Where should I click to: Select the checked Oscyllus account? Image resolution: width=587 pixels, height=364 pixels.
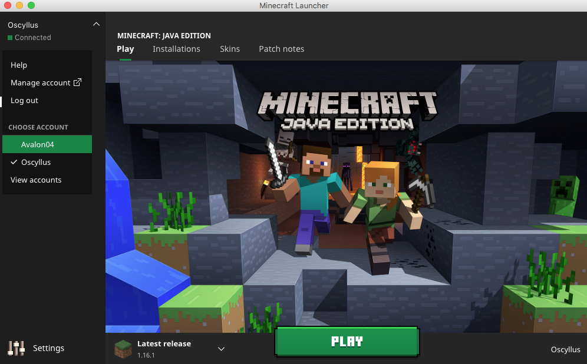pyautogui.click(x=47, y=162)
